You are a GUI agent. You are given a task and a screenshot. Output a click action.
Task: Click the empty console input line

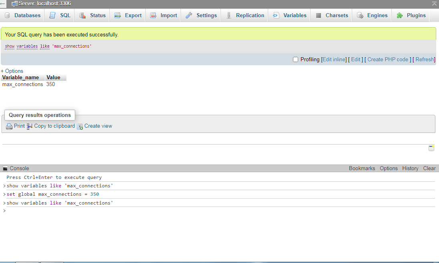tap(221, 211)
